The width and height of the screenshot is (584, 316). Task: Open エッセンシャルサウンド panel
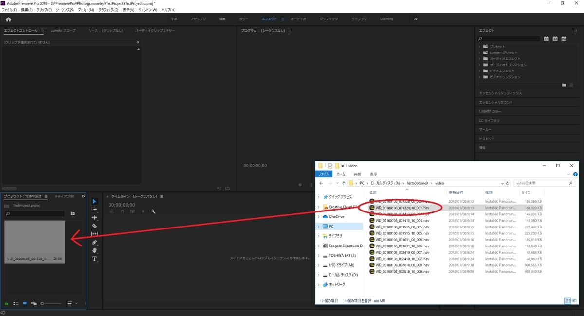point(496,102)
